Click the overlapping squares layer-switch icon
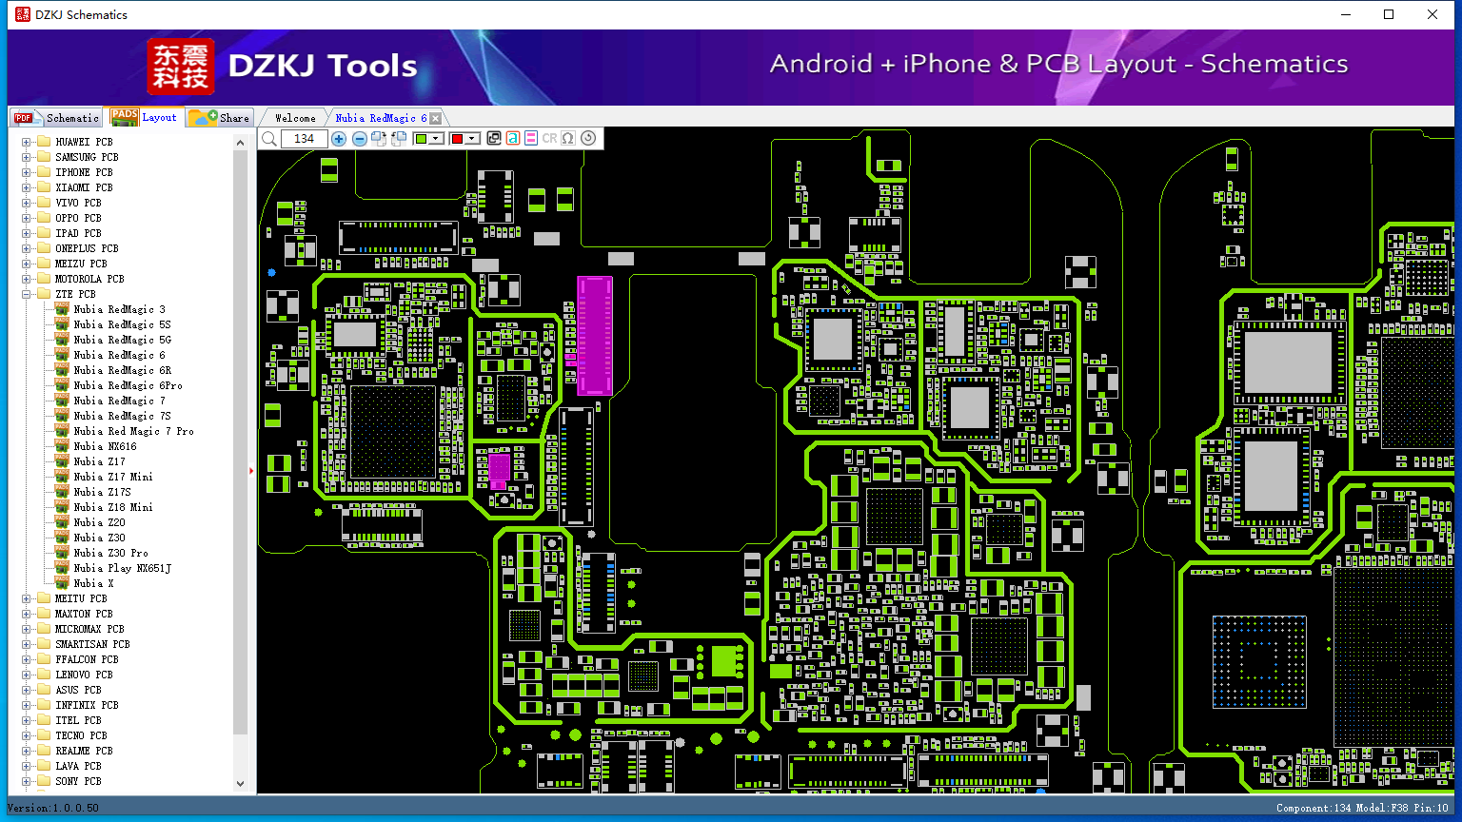The width and height of the screenshot is (1462, 822). tap(494, 139)
